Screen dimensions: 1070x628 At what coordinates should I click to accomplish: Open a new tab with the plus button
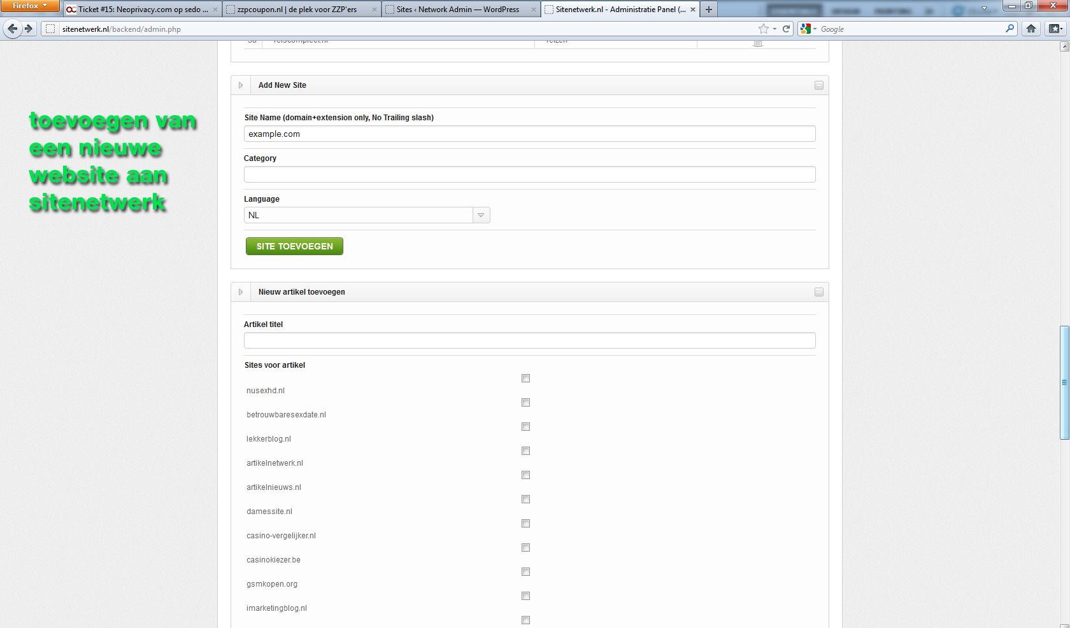click(x=709, y=10)
